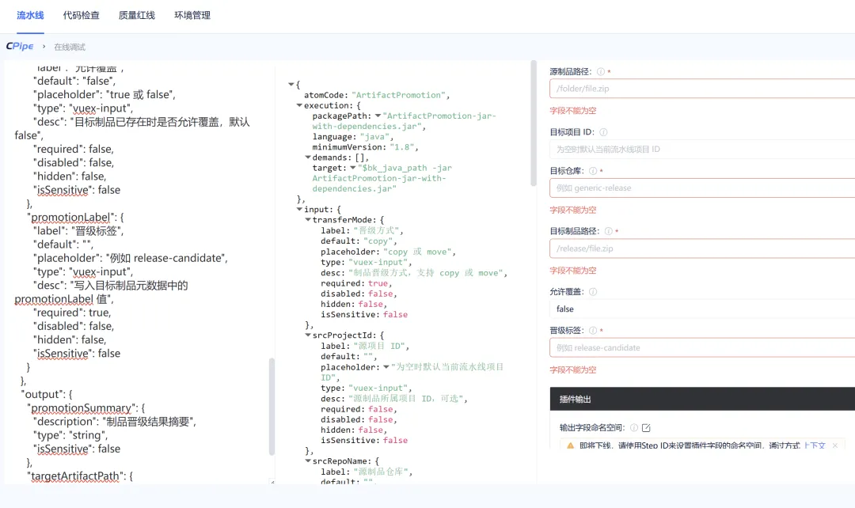Click transferMode's default value "copy"

[x=377, y=241]
